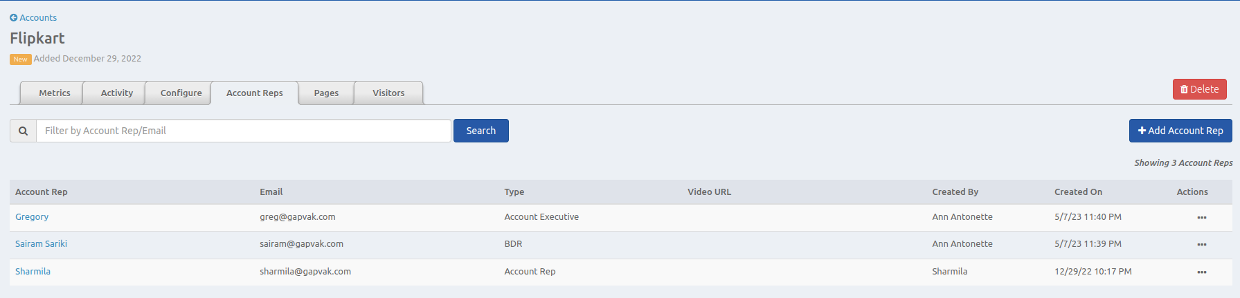This screenshot has width=1240, height=298.
Task: Click Showing 3 Account Reps text
Action: (1183, 163)
